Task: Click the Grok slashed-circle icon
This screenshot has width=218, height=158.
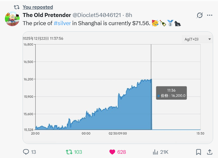Action: pyautogui.click(x=200, y=15)
